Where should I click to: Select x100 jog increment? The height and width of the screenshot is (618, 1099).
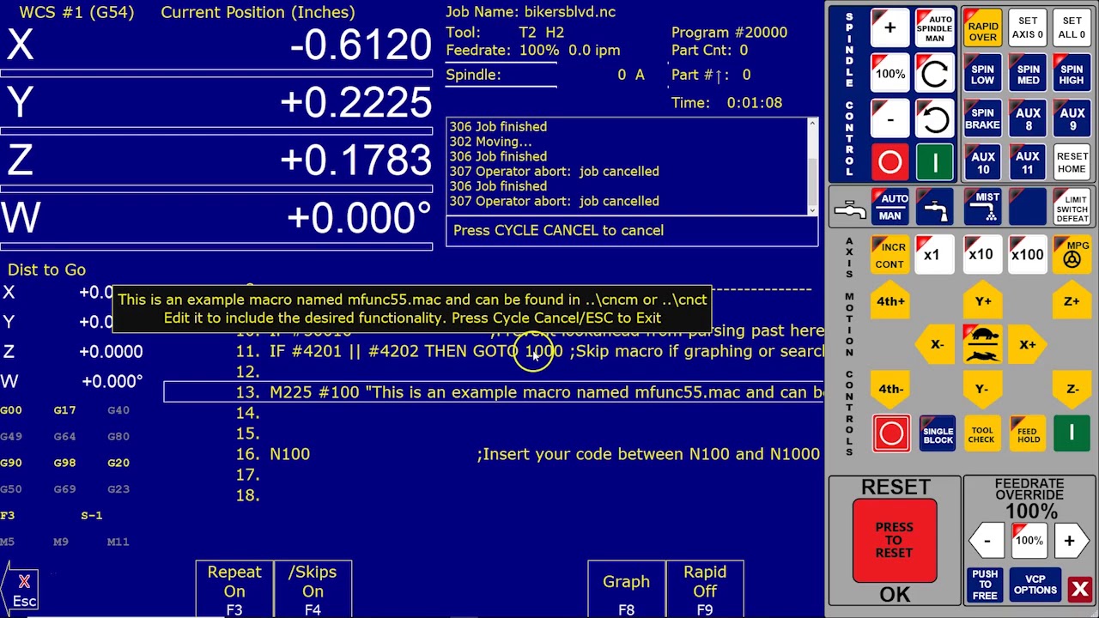(1028, 255)
